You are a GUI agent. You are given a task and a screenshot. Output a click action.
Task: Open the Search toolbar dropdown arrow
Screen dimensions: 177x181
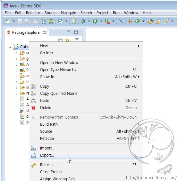coord(172,21)
